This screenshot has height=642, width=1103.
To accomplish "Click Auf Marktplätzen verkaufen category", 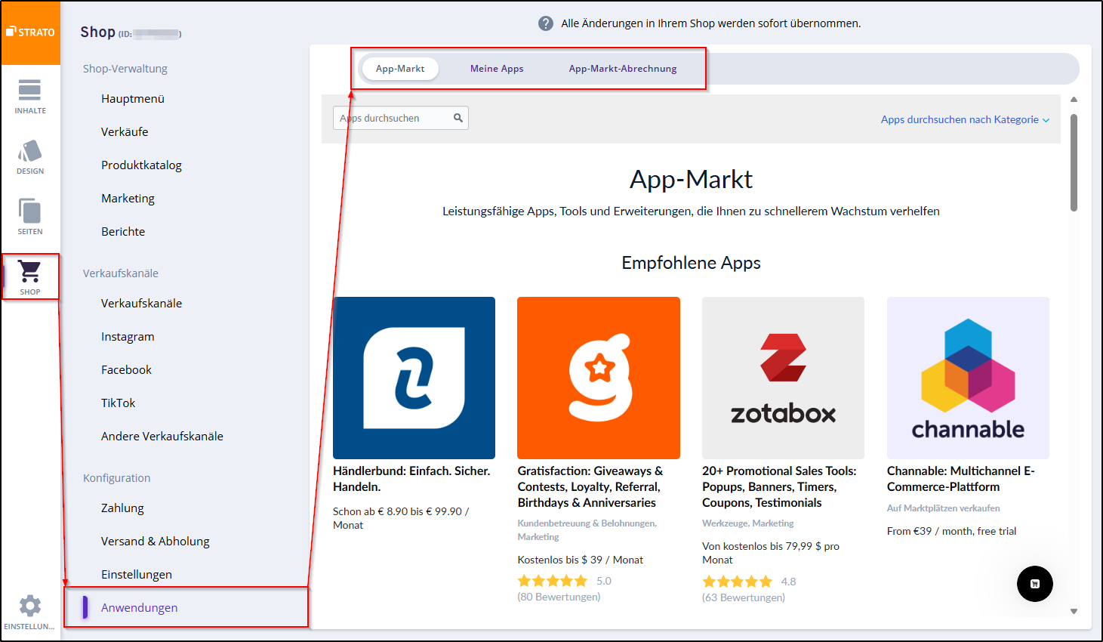I will coord(944,508).
